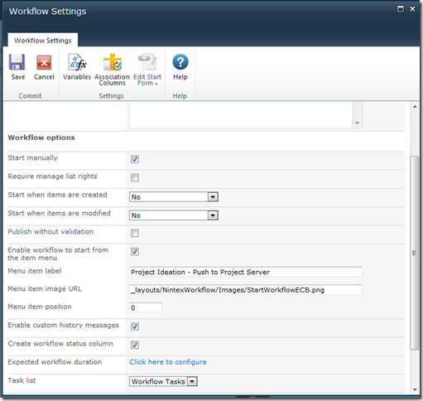
Task: Toggle Enable workflow to start from item menu
Action: [x=135, y=252]
